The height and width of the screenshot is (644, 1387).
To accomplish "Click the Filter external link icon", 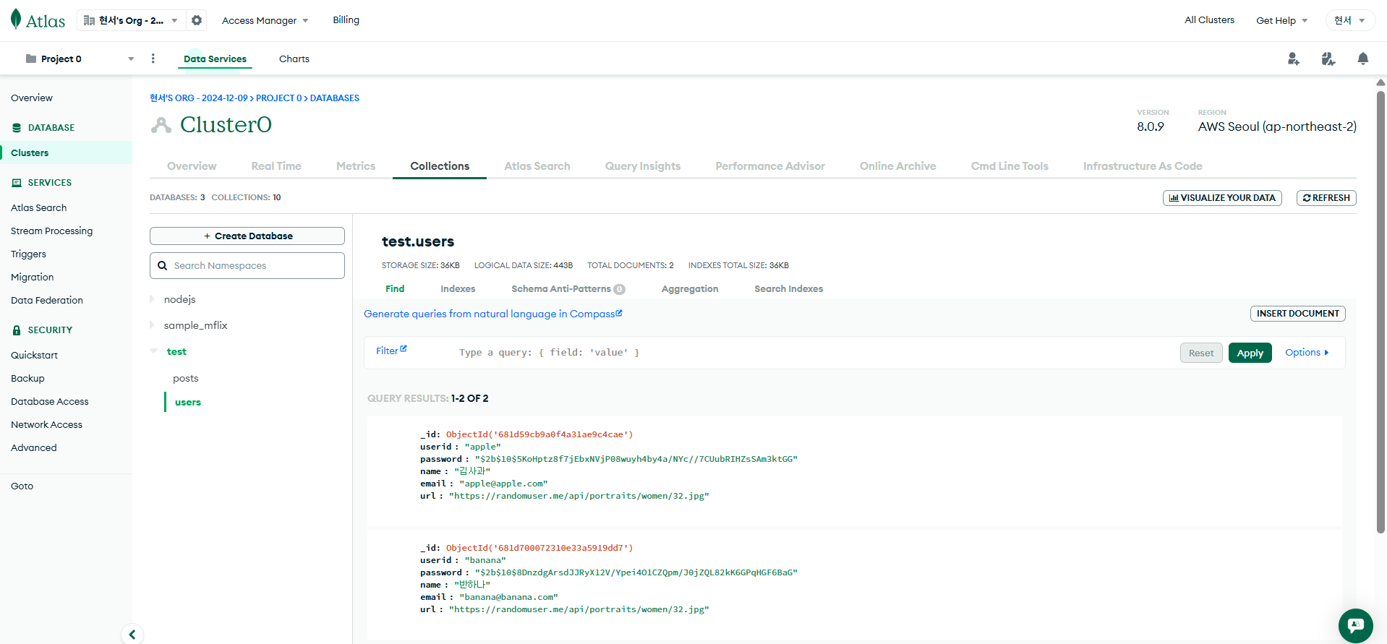I will pos(404,348).
